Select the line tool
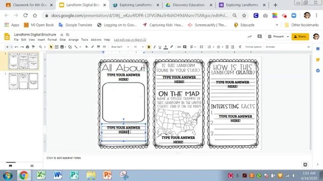Image resolution: width=323 pixels, height=181 pixels. pyautogui.click(x=76, y=47)
